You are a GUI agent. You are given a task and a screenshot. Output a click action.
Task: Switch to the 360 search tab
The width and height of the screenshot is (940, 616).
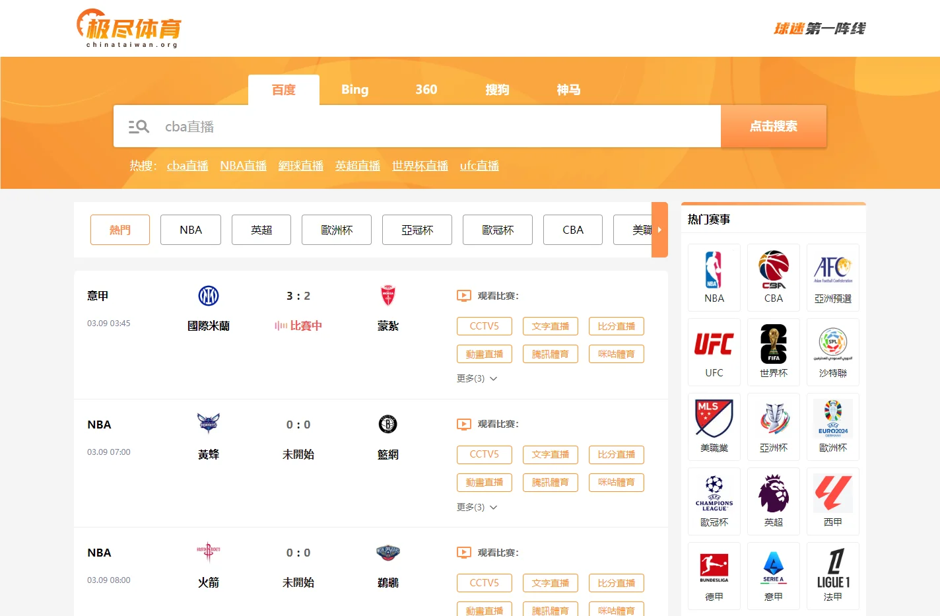426,90
